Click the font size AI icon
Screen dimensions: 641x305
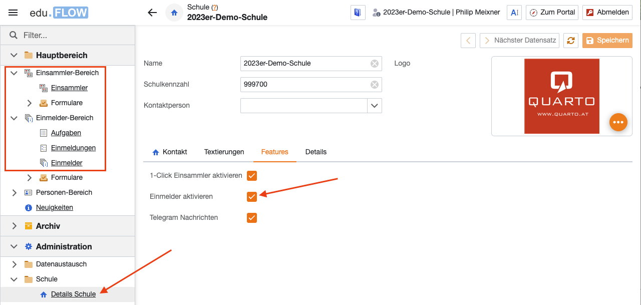[x=514, y=13]
